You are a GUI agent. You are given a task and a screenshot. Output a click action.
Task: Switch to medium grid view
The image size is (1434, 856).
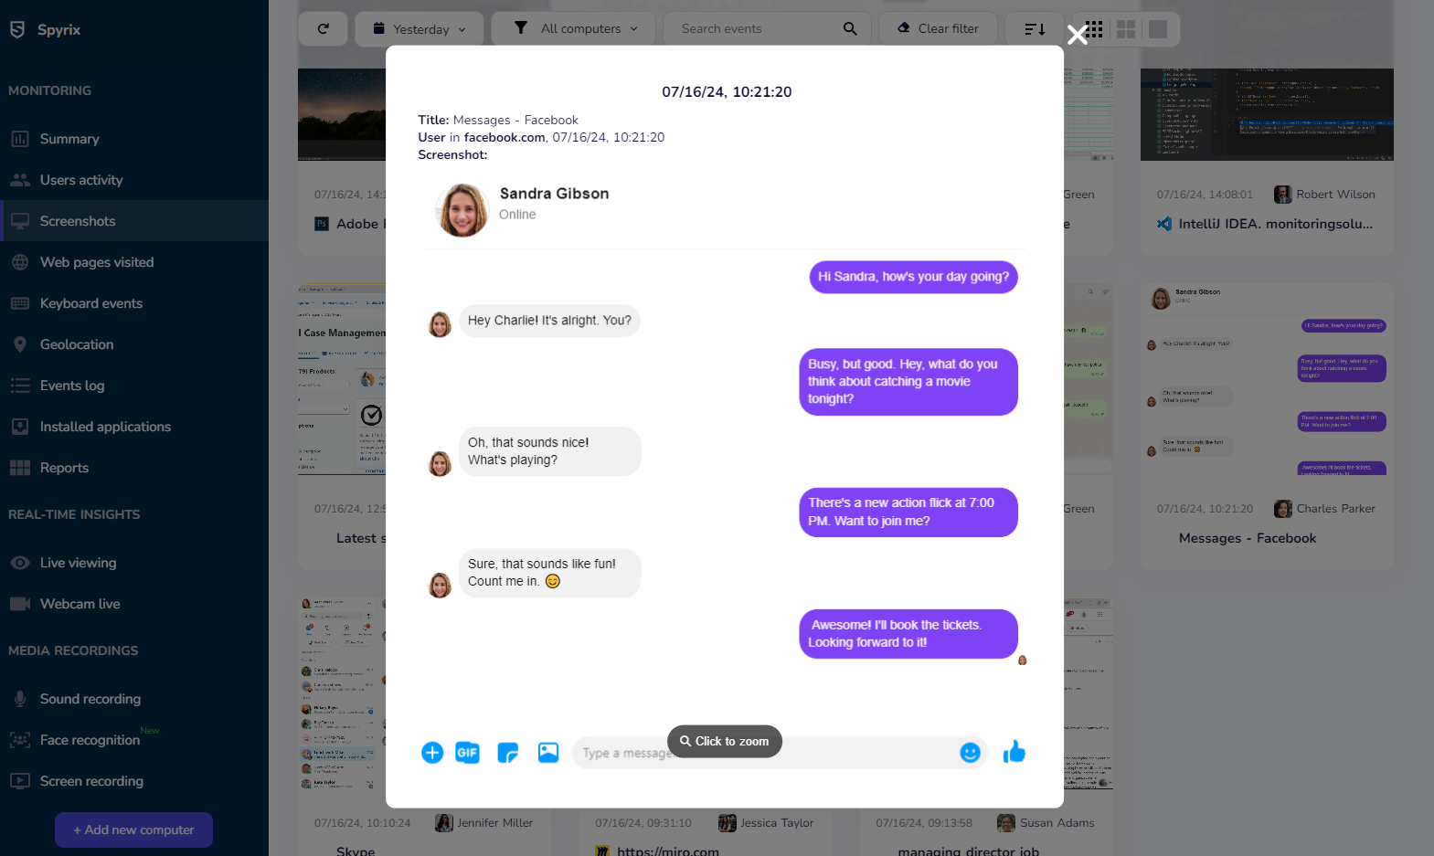(x=1126, y=29)
